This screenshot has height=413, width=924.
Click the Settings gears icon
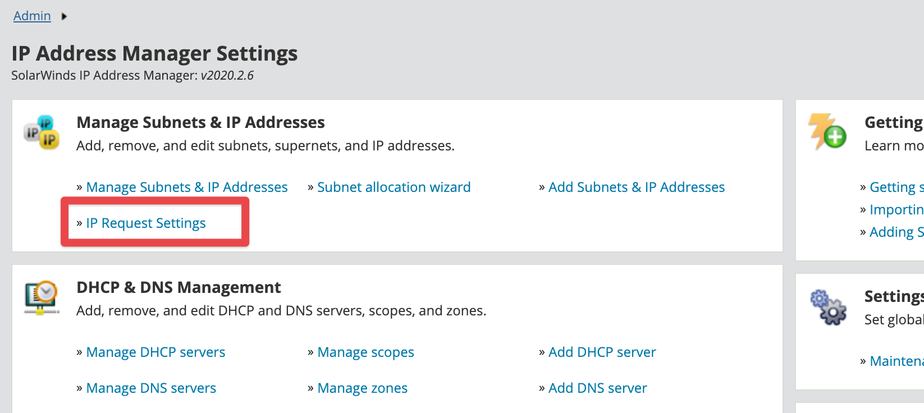point(828,308)
